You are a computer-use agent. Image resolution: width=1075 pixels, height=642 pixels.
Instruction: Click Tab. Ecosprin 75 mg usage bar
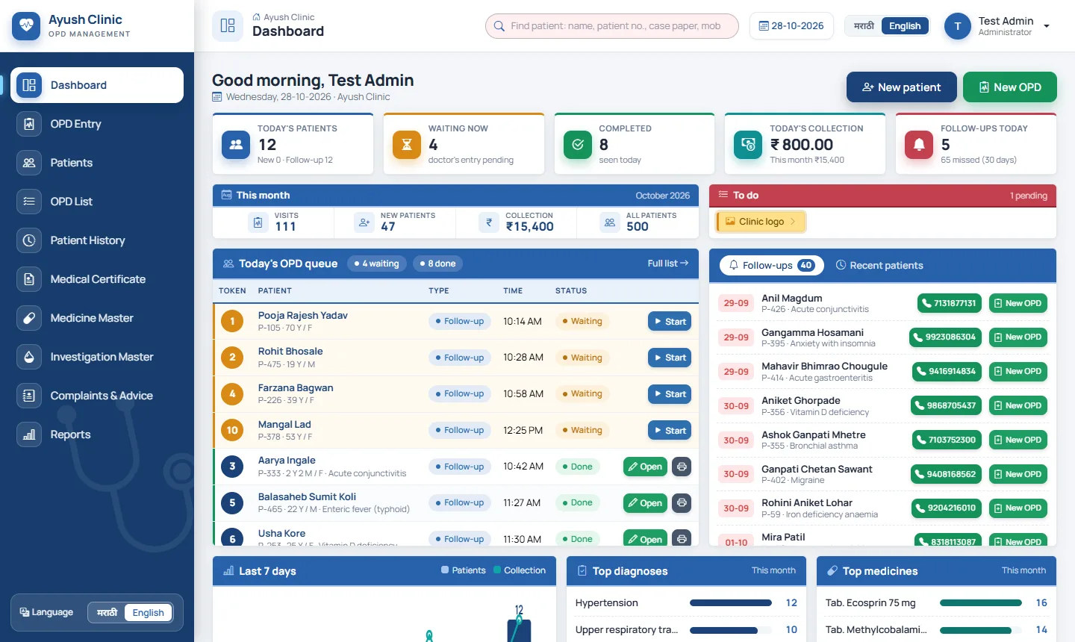click(x=982, y=603)
